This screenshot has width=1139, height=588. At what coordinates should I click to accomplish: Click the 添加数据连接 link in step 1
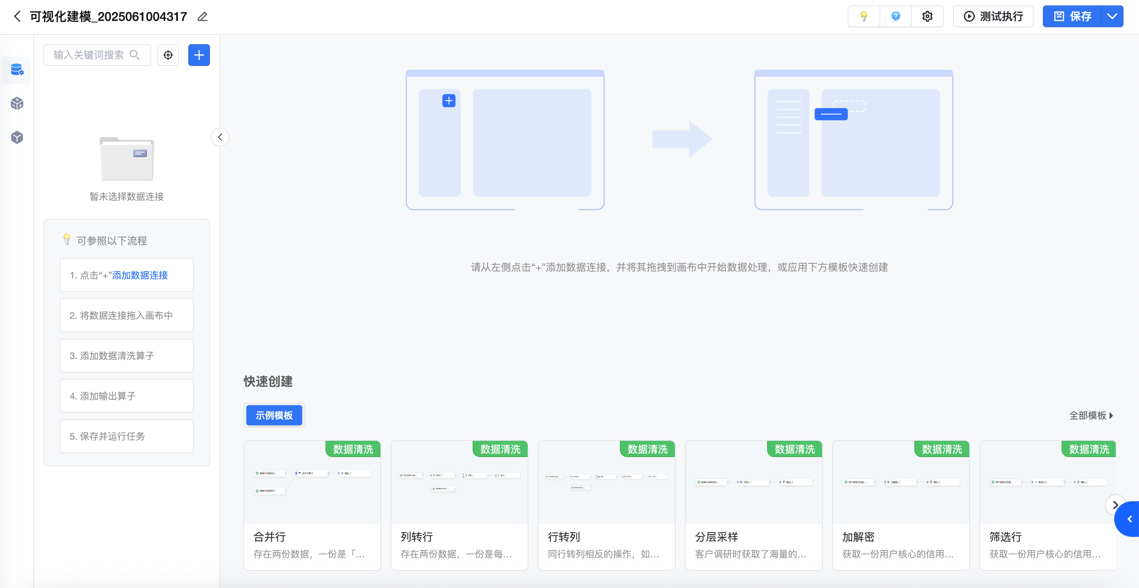tap(140, 275)
